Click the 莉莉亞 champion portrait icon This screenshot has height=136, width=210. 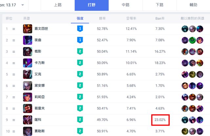coord(28,97)
